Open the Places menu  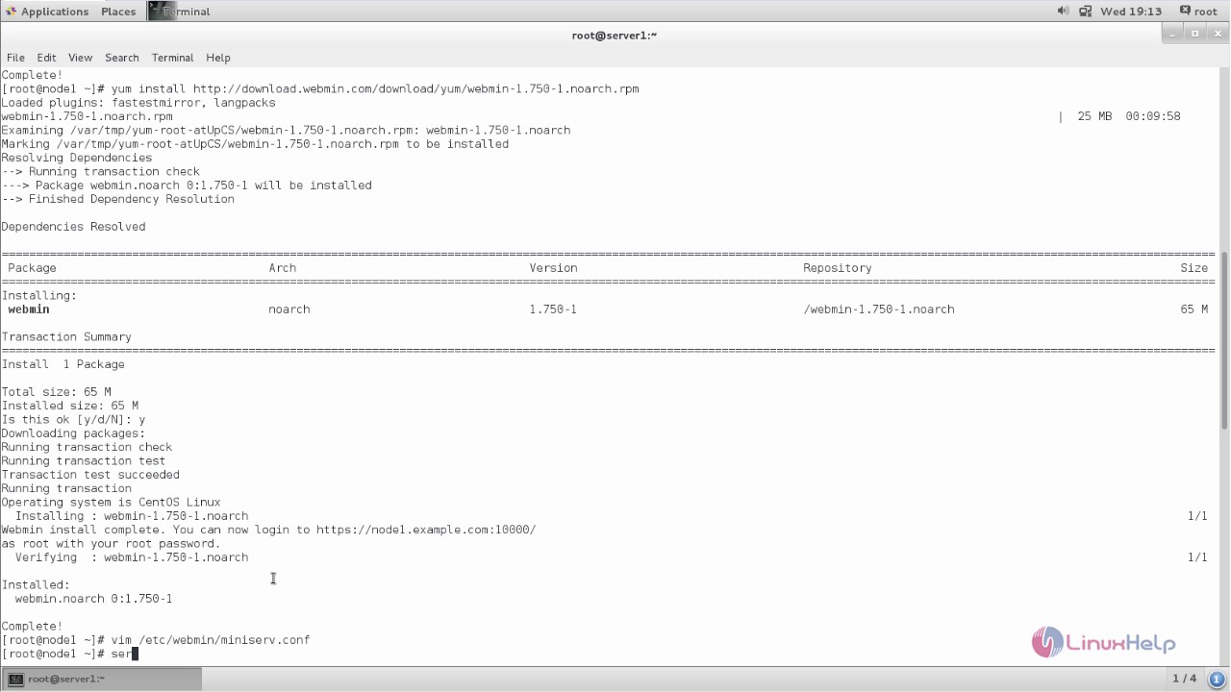(x=118, y=12)
